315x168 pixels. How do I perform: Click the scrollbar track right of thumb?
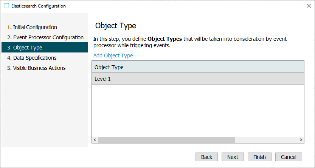(x=266, y=140)
